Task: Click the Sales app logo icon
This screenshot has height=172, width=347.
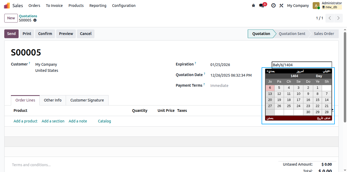Action: pos(7,6)
